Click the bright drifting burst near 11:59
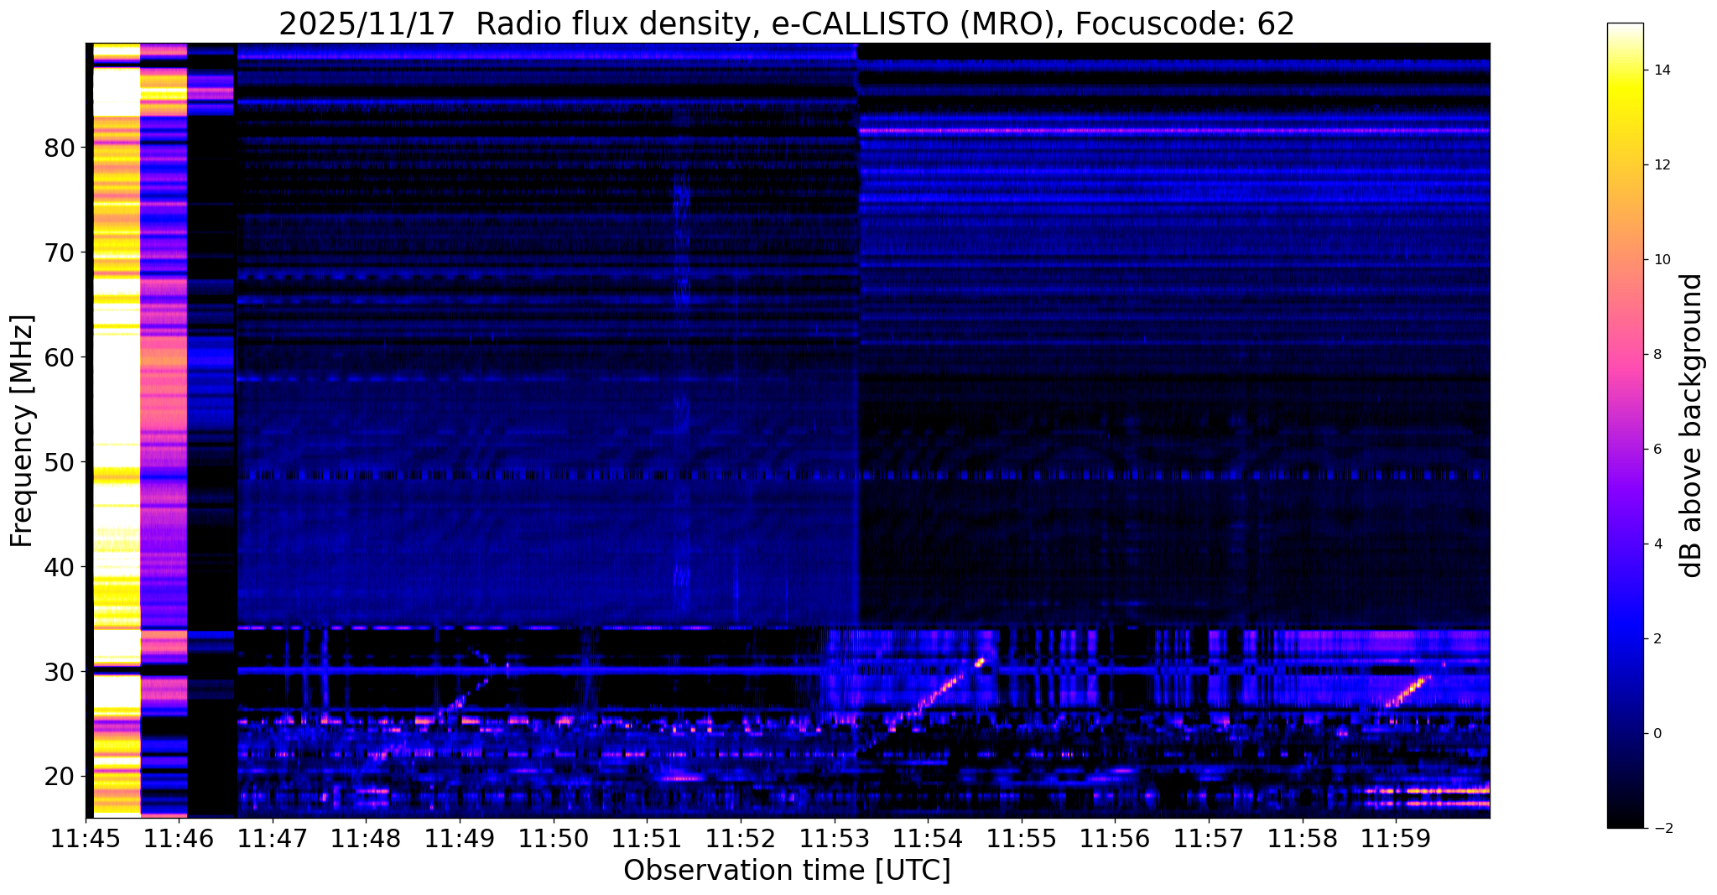This screenshot has height=895, width=1717. pyautogui.click(x=1408, y=691)
